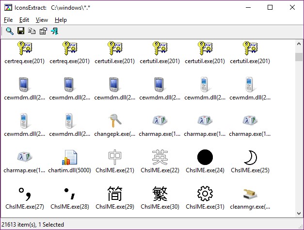
Task: Click the Exit door toolbar icon
Action: 54,32
